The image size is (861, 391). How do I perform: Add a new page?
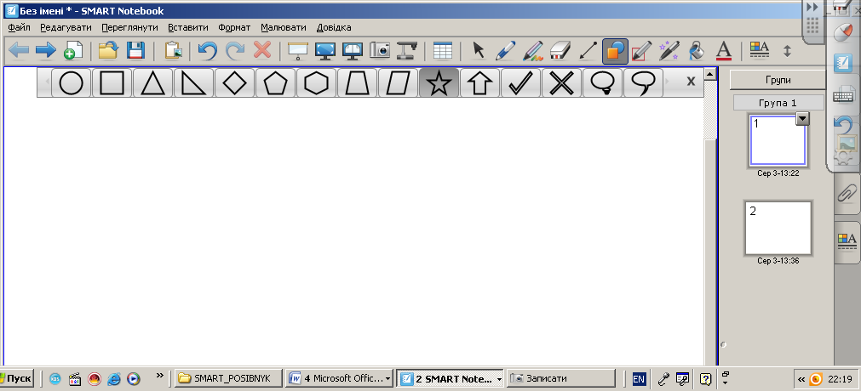[x=72, y=51]
